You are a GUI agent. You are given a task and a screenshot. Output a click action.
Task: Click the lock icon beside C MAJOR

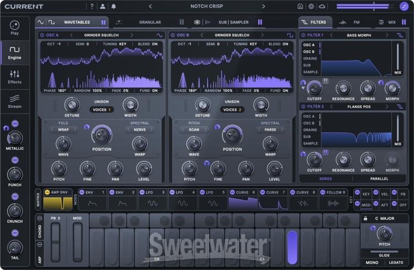pos(365,218)
